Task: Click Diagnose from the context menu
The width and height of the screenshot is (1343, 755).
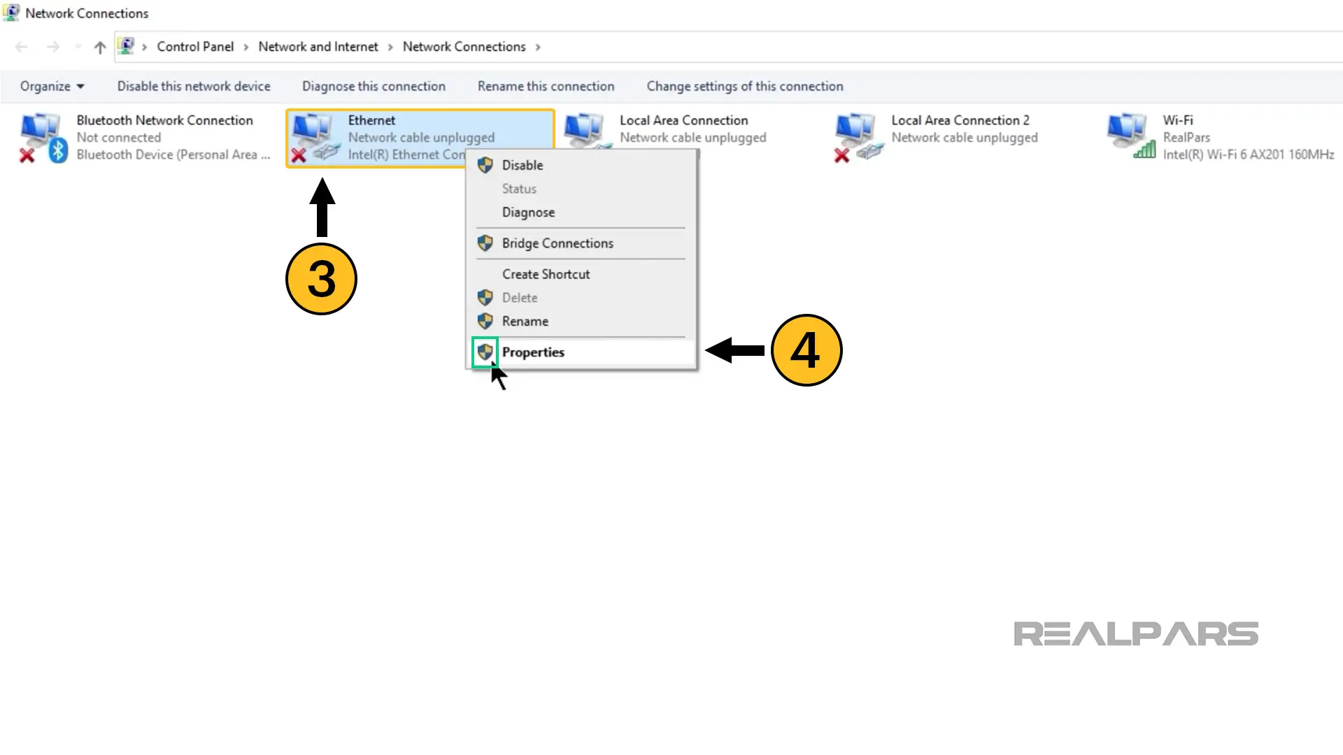Action: click(527, 212)
